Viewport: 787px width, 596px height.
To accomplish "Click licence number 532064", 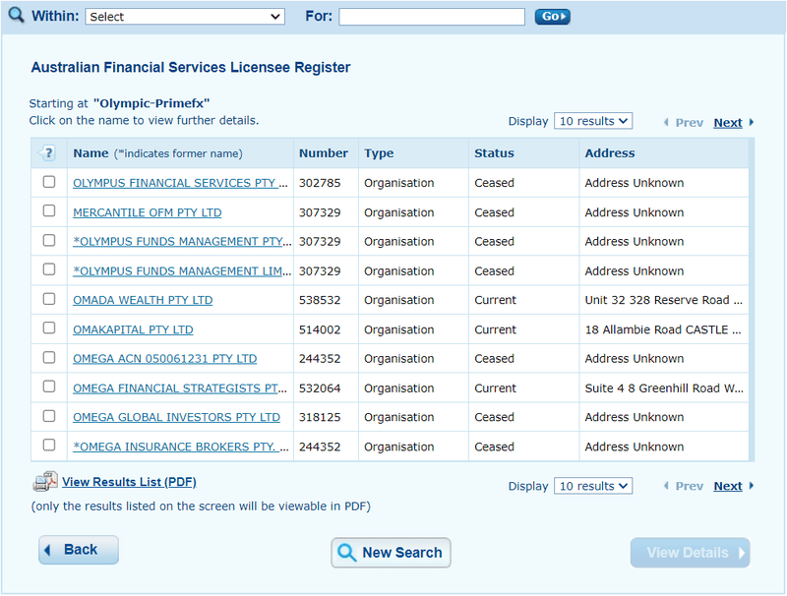I will [x=320, y=388].
